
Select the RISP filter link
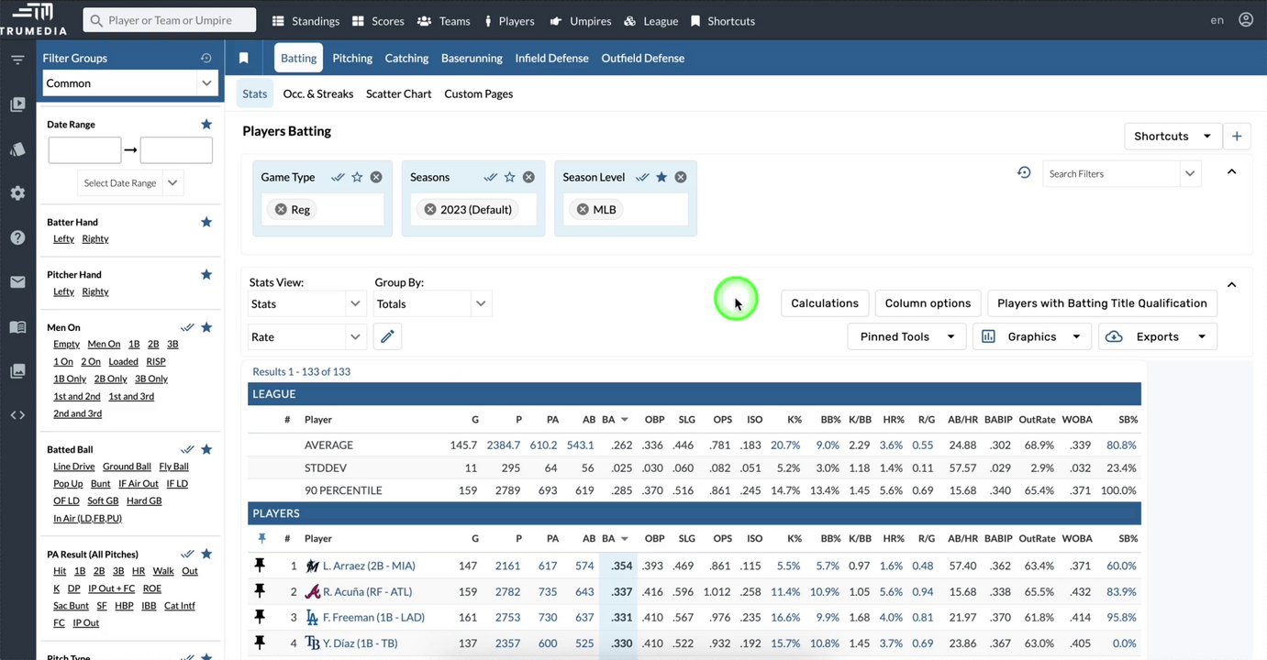(x=156, y=361)
